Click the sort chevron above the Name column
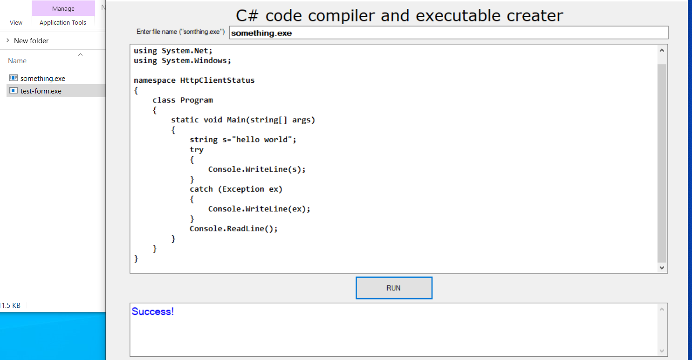The height and width of the screenshot is (360, 692). (x=80, y=54)
